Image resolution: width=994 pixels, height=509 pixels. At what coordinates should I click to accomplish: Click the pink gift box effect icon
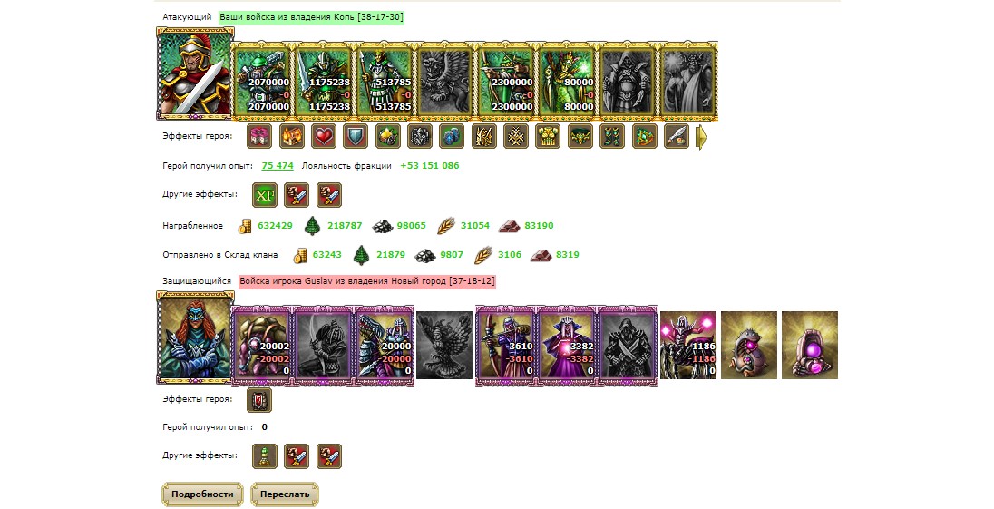[259, 136]
